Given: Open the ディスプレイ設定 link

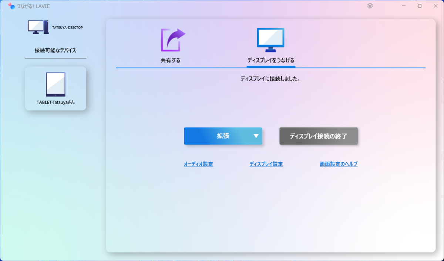Looking at the screenshot, I should tap(266, 164).
